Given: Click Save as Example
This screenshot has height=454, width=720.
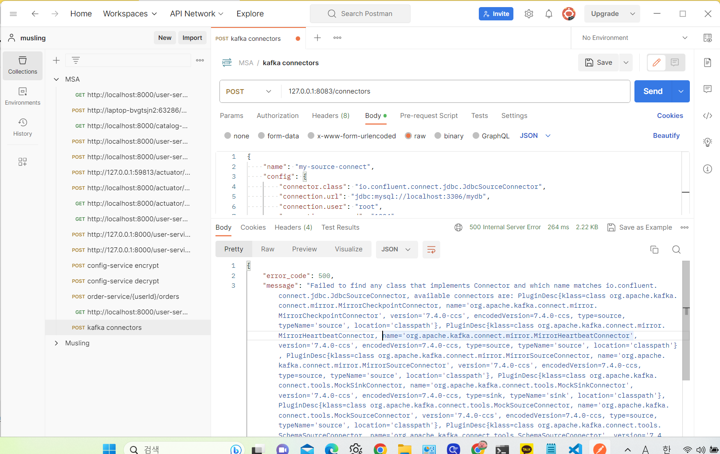Looking at the screenshot, I should pos(639,227).
